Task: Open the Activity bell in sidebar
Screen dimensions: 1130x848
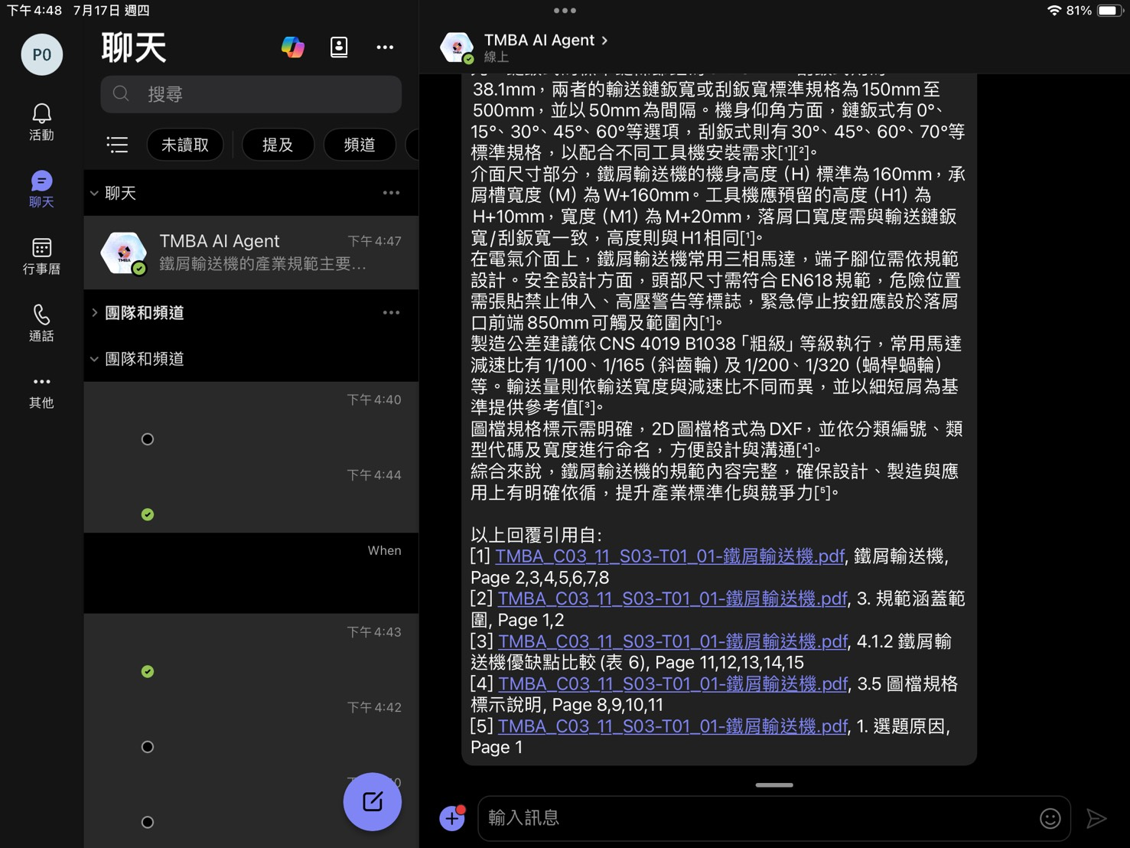Action: pos(41,122)
